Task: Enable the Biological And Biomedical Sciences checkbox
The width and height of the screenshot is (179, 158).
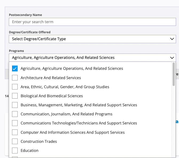Action: 15,96
